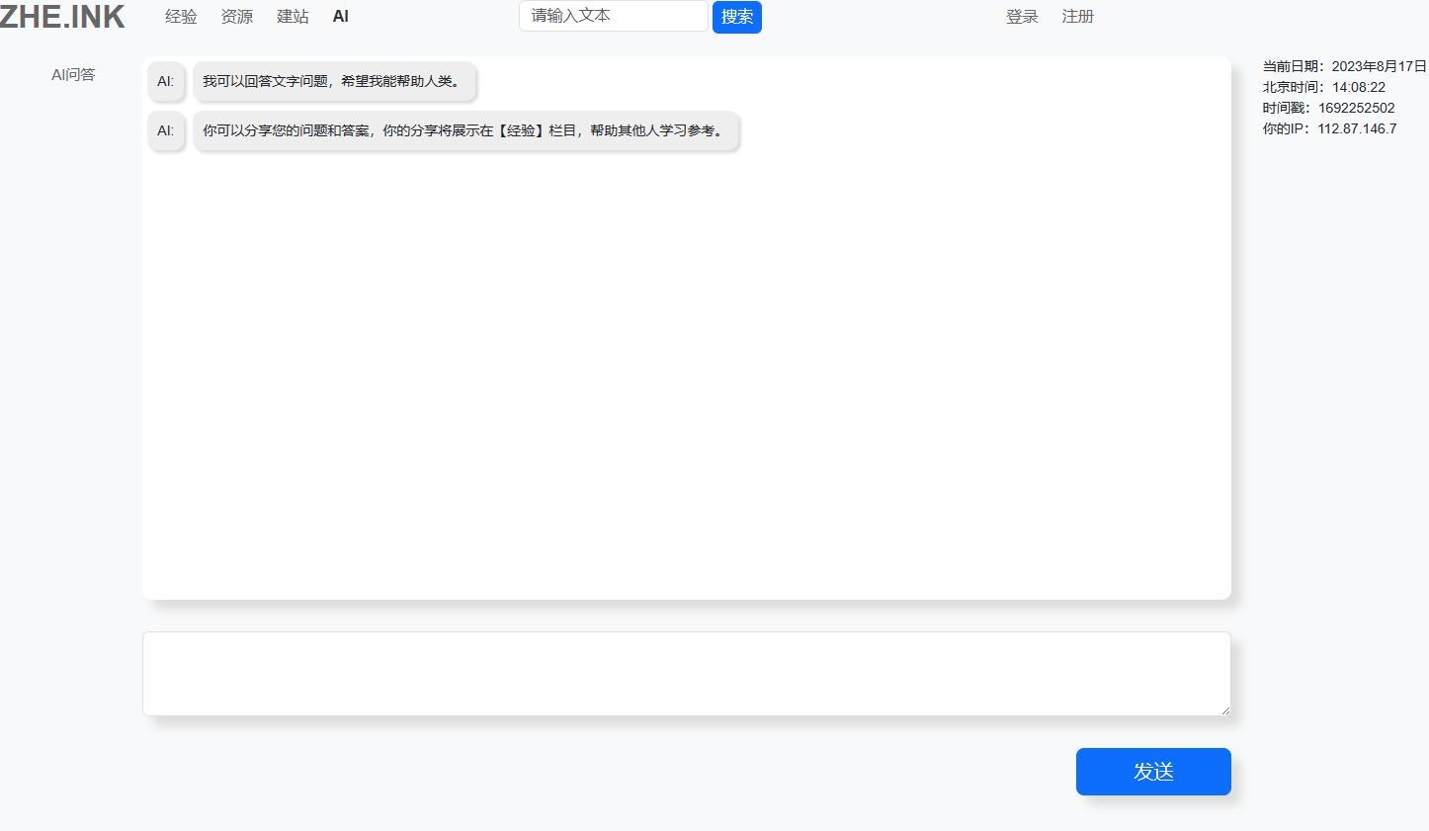Send the message with 发送 button
Viewport: 1429px width, 831px height.
point(1153,772)
